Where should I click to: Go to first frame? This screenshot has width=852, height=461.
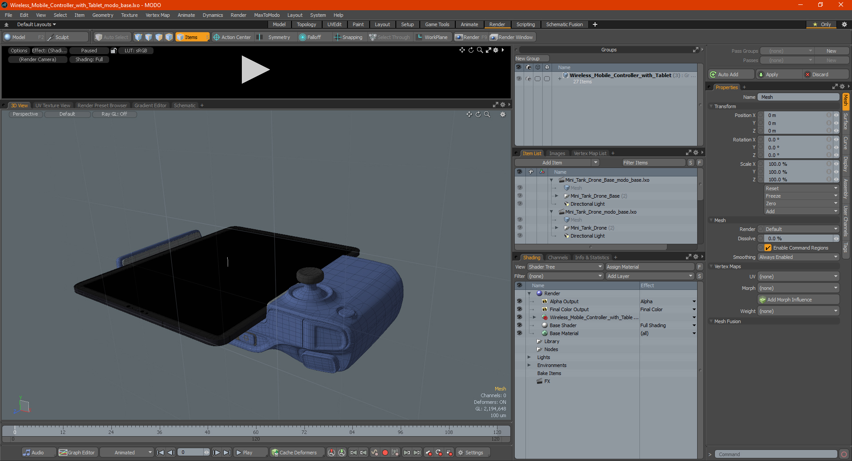click(161, 453)
